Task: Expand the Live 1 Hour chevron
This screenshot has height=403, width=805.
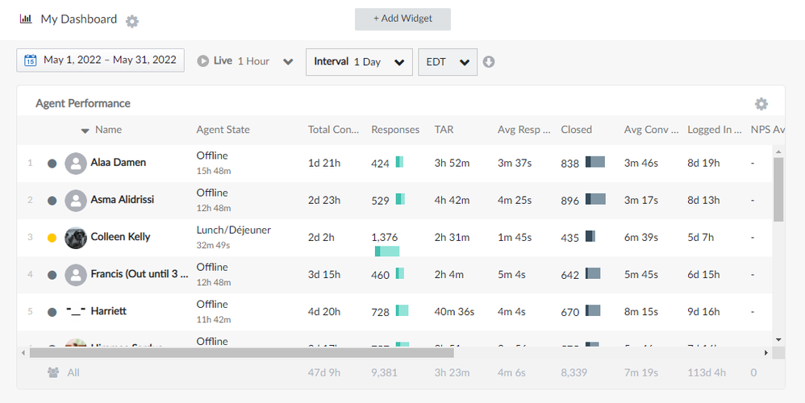Action: click(288, 62)
